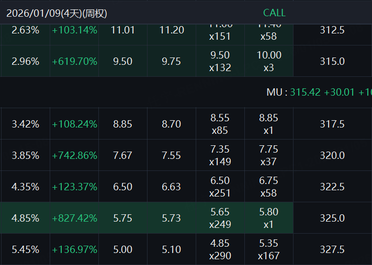Screen dimensions: 372x265
Task: Select the 5.80 x1 ask quote
Action: coord(268,218)
